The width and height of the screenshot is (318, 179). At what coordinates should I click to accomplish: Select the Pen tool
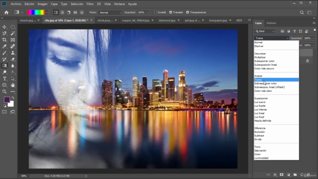[x=12, y=72]
